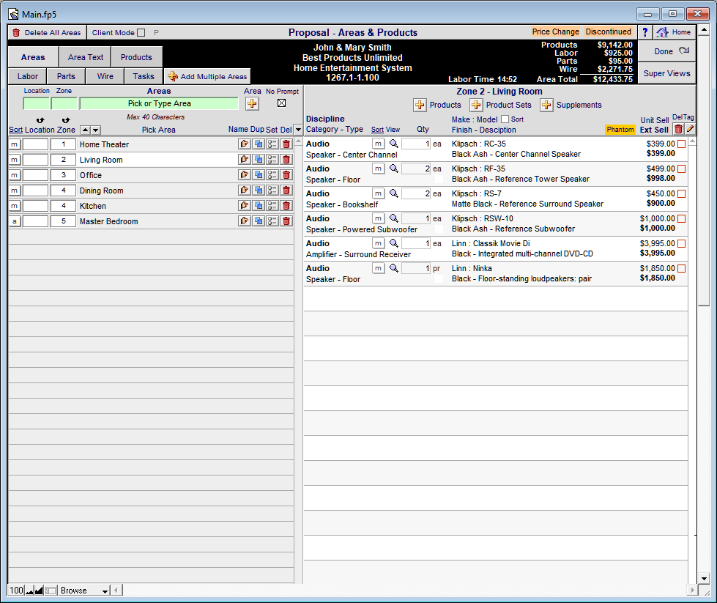The image size is (717, 603).
Task: Click the status bar zoom out icon
Action: coord(30,591)
